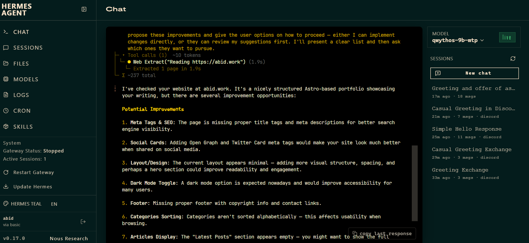This screenshot has width=529, height=243.
Task: Click the v0.17.0 version label
Action: coord(14,238)
